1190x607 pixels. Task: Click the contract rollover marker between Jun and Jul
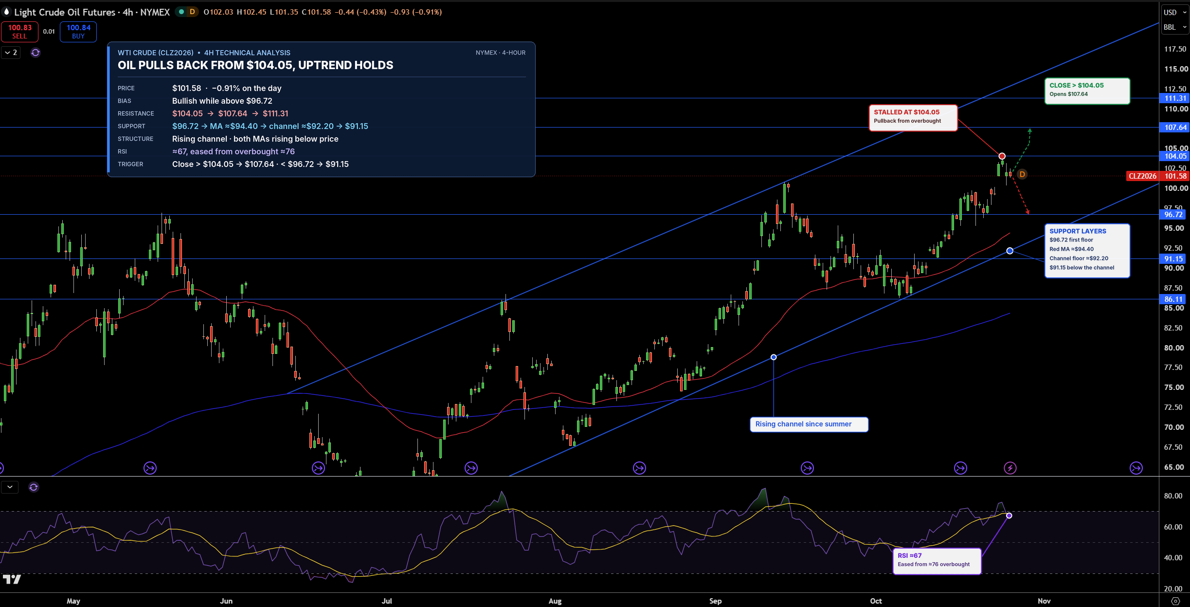click(x=318, y=468)
